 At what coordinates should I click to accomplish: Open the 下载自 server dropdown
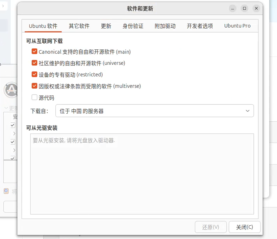point(155,111)
